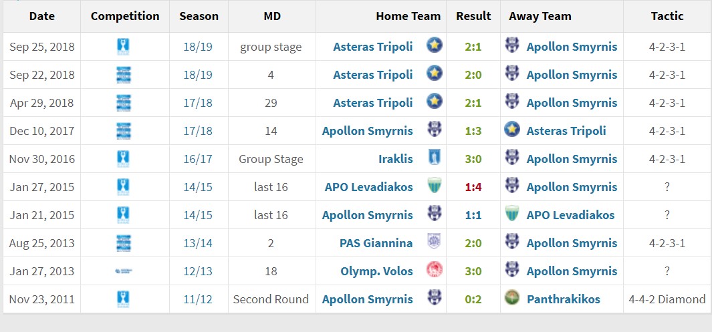Open the 1:4 result against APO Levadiakos

click(473, 187)
